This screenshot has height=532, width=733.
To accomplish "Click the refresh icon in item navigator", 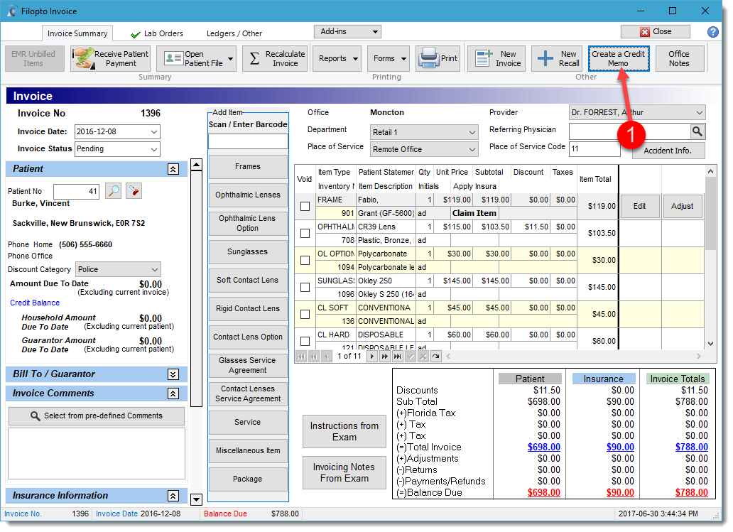I will 435,357.
